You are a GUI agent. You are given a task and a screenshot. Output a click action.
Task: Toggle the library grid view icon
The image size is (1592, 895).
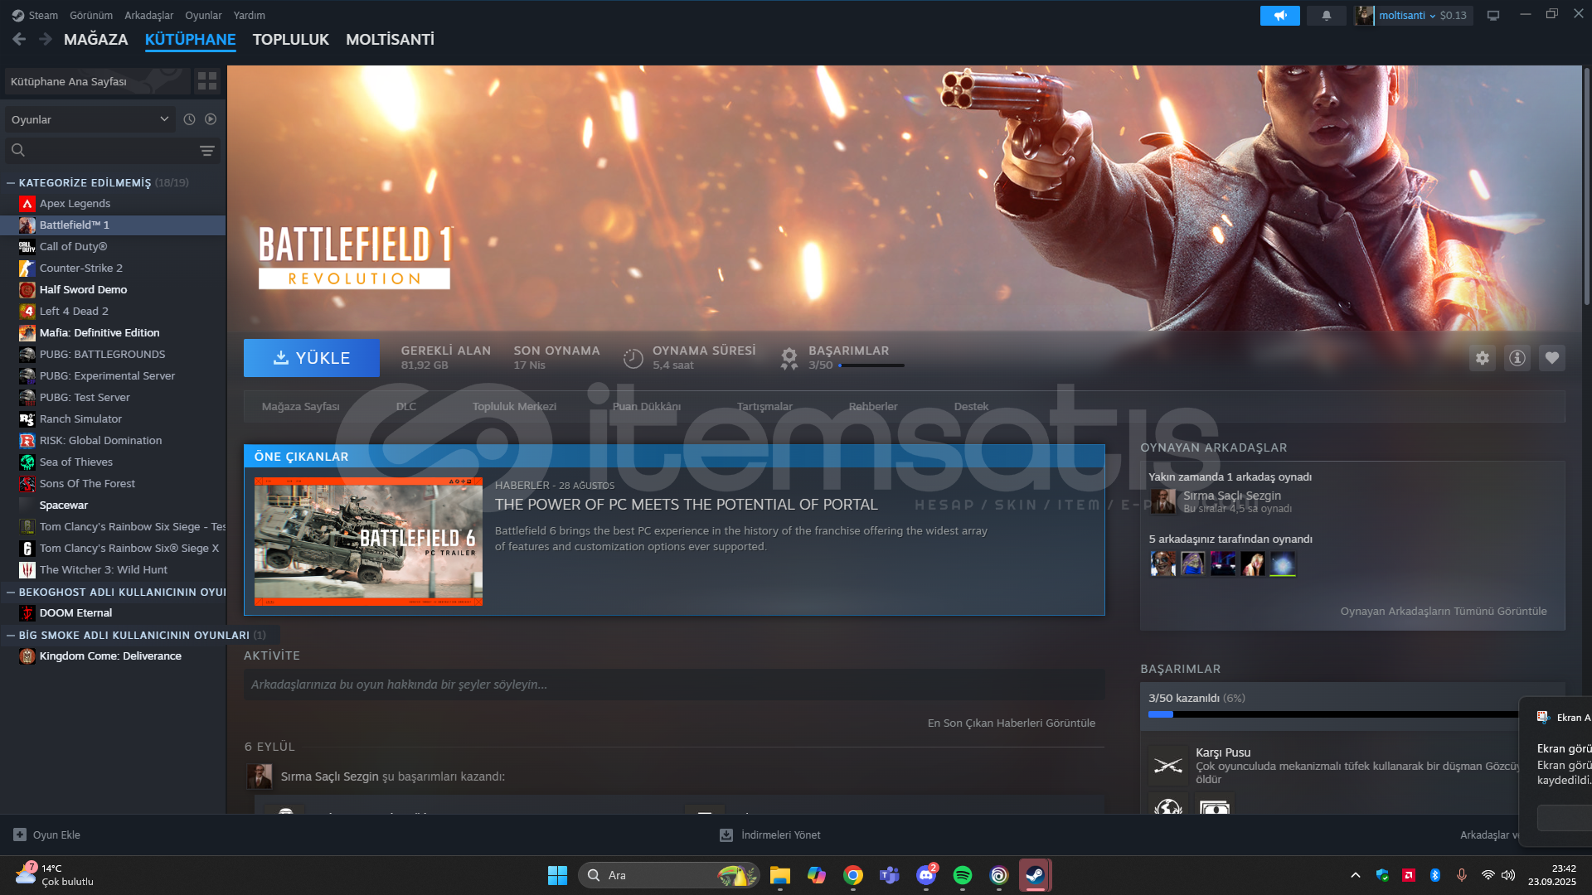[207, 80]
